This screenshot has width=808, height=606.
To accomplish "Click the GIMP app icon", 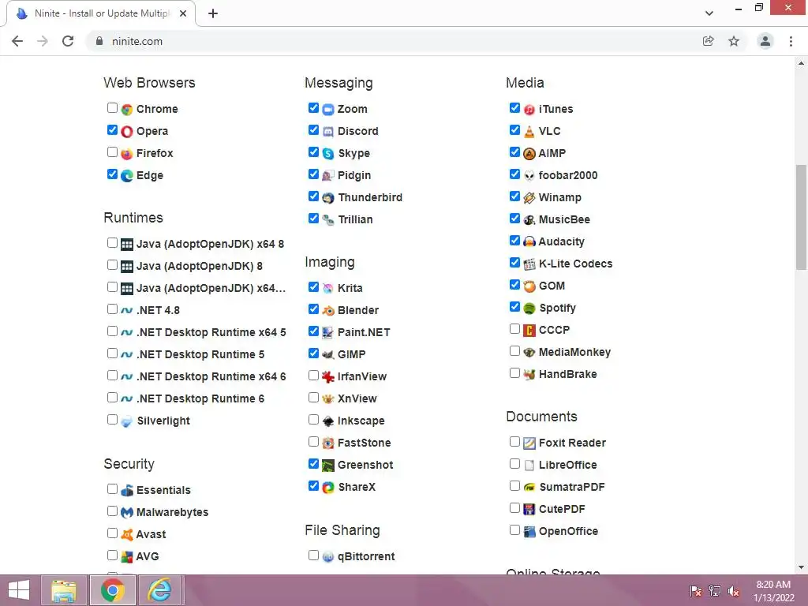I will pyautogui.click(x=328, y=354).
